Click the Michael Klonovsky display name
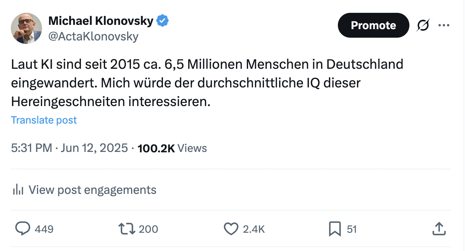This screenshot has width=465, height=251. coord(101,21)
